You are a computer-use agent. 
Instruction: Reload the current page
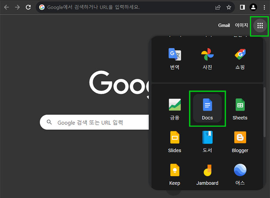click(x=28, y=7)
